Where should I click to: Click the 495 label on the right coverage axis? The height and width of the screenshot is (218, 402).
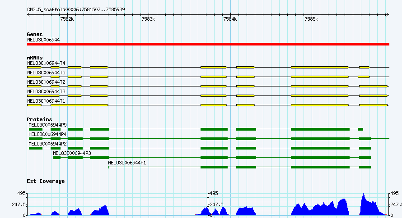click(395, 194)
